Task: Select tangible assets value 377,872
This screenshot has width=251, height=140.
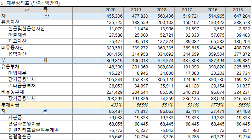Action: [x=242, y=54]
